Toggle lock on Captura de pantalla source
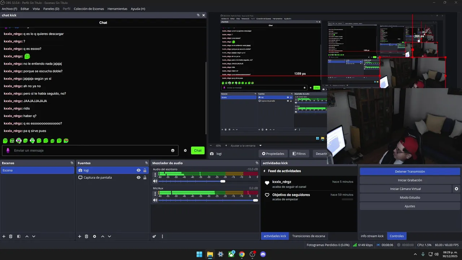The image size is (462, 260). pos(145,178)
